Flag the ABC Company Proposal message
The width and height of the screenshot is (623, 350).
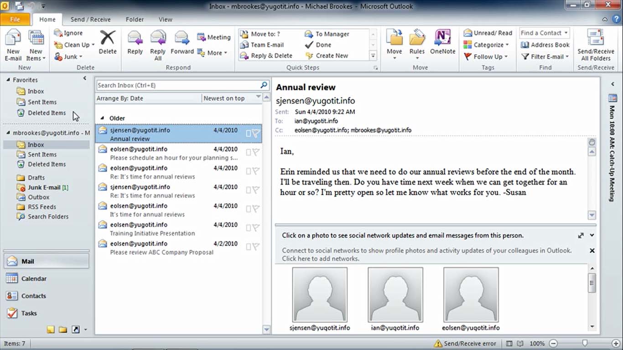tap(256, 247)
